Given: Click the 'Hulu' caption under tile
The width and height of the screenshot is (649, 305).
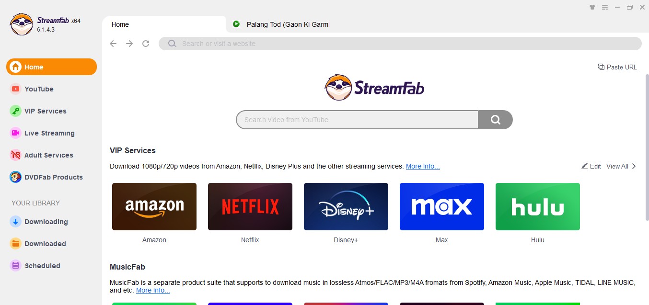Looking at the screenshot, I should 538,240.
